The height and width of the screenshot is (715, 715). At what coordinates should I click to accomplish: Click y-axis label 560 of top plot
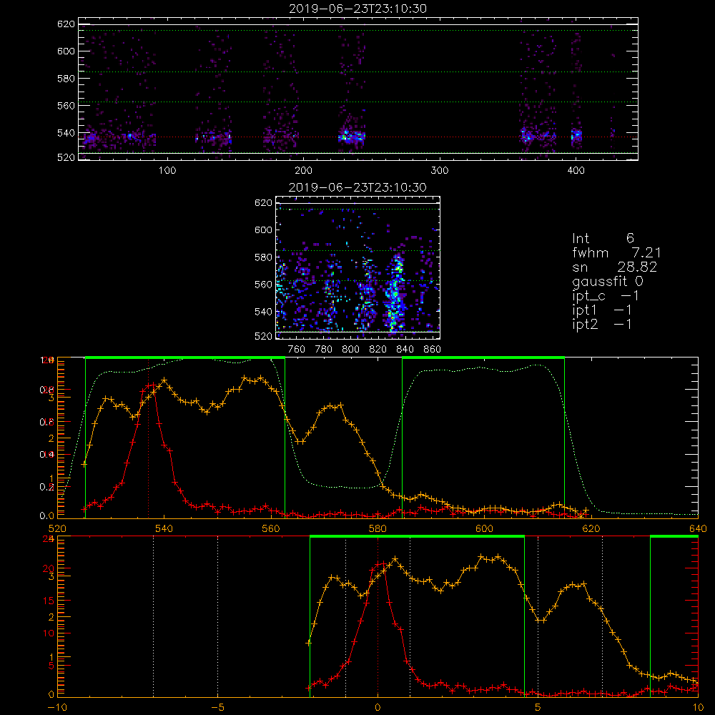[x=66, y=105]
